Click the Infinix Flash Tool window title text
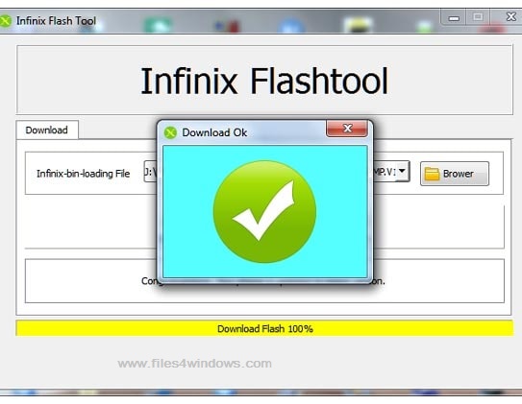Screen dimensions: 522x404 57,21
